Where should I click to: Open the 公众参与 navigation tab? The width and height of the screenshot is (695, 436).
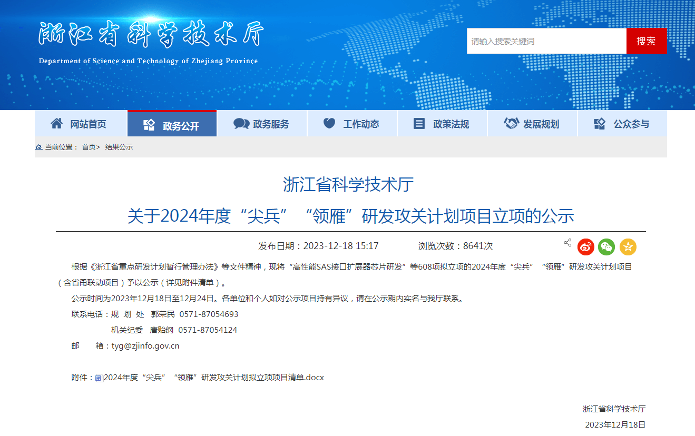pos(622,124)
